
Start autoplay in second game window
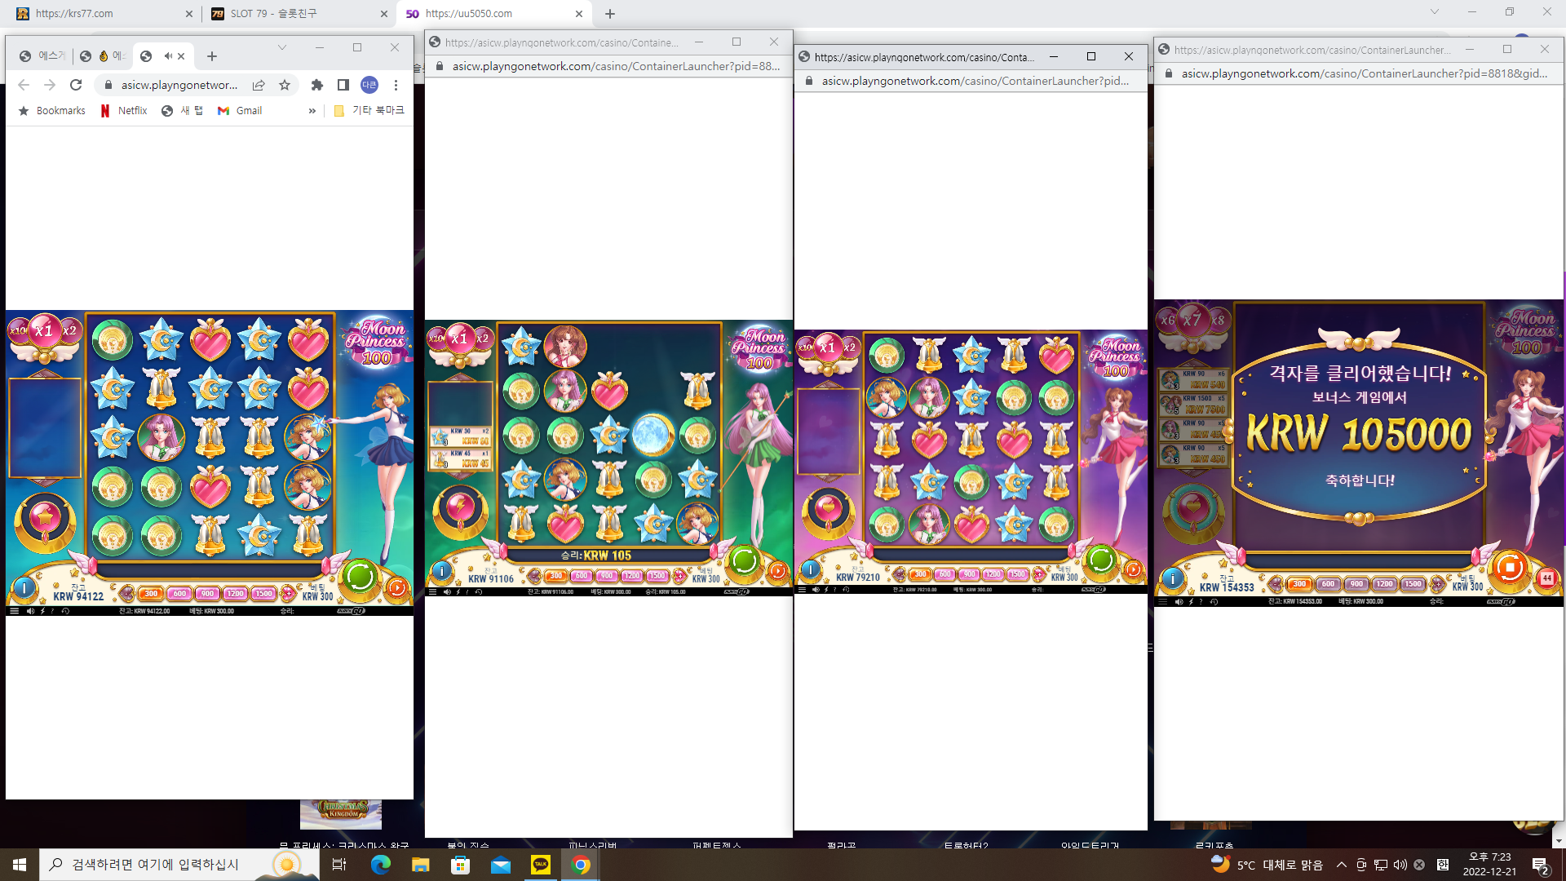[x=778, y=571]
